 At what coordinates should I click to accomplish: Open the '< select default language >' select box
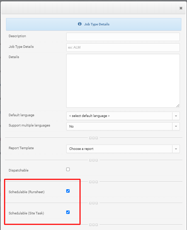tap(123, 116)
